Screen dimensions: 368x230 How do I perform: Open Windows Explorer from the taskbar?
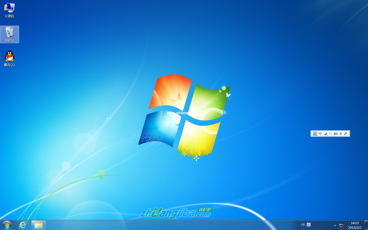tap(38, 225)
